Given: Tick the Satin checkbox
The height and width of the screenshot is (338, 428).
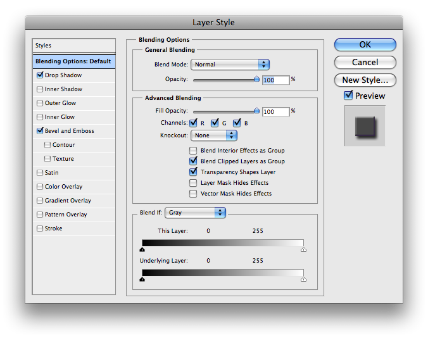Looking at the screenshot, I should 40,173.
